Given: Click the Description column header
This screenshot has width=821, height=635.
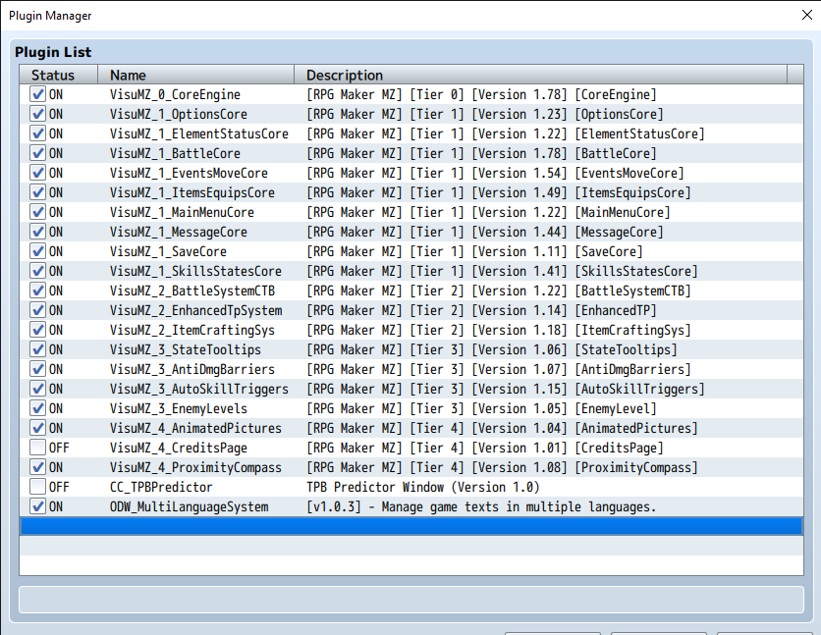Looking at the screenshot, I should tap(540, 75).
